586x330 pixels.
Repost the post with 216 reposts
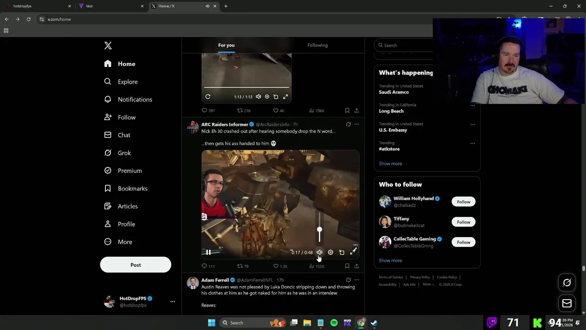[244, 110]
